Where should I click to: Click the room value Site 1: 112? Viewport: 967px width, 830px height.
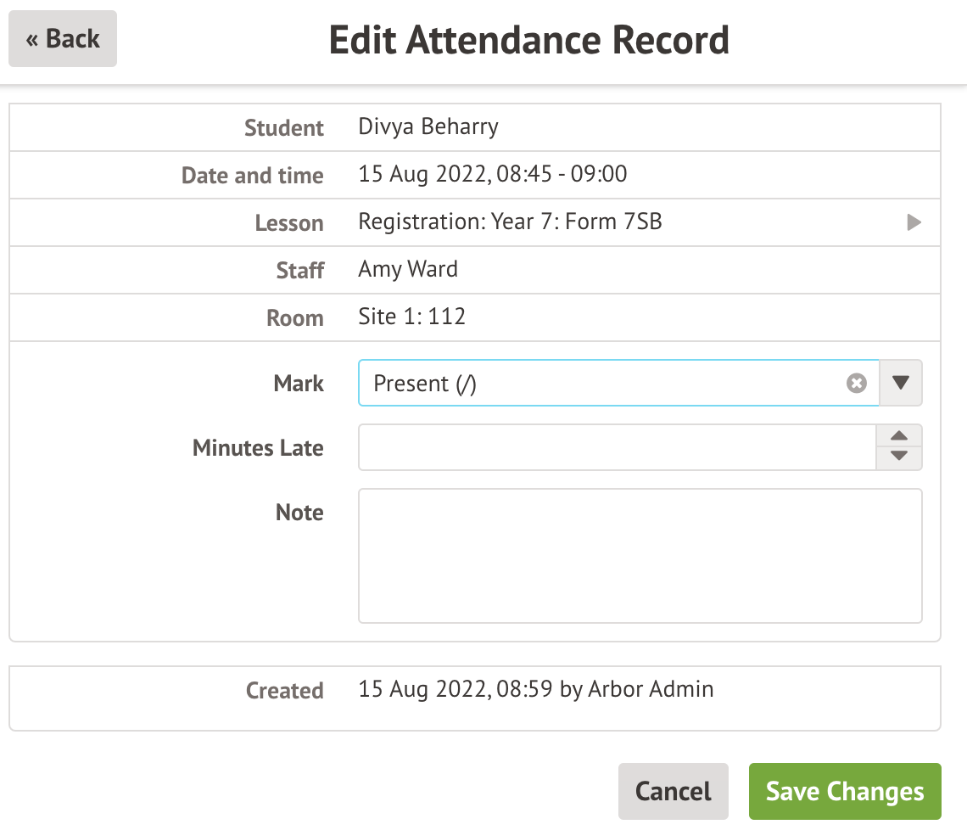[x=412, y=317]
